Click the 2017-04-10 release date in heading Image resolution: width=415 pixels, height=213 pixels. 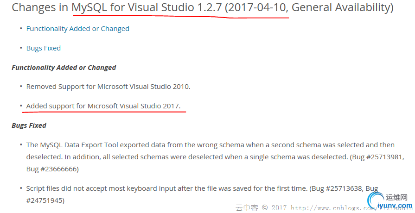click(258, 7)
